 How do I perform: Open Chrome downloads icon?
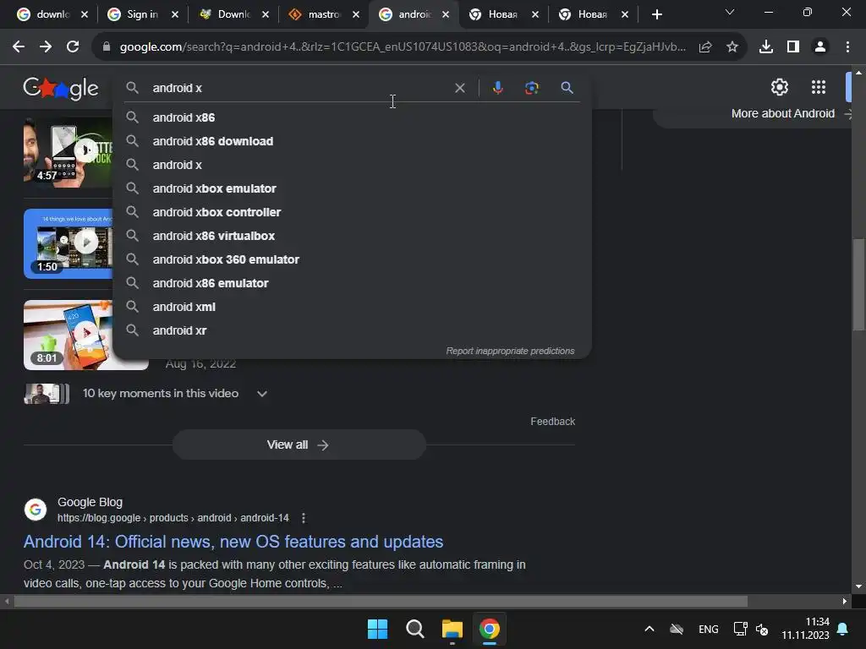click(766, 47)
